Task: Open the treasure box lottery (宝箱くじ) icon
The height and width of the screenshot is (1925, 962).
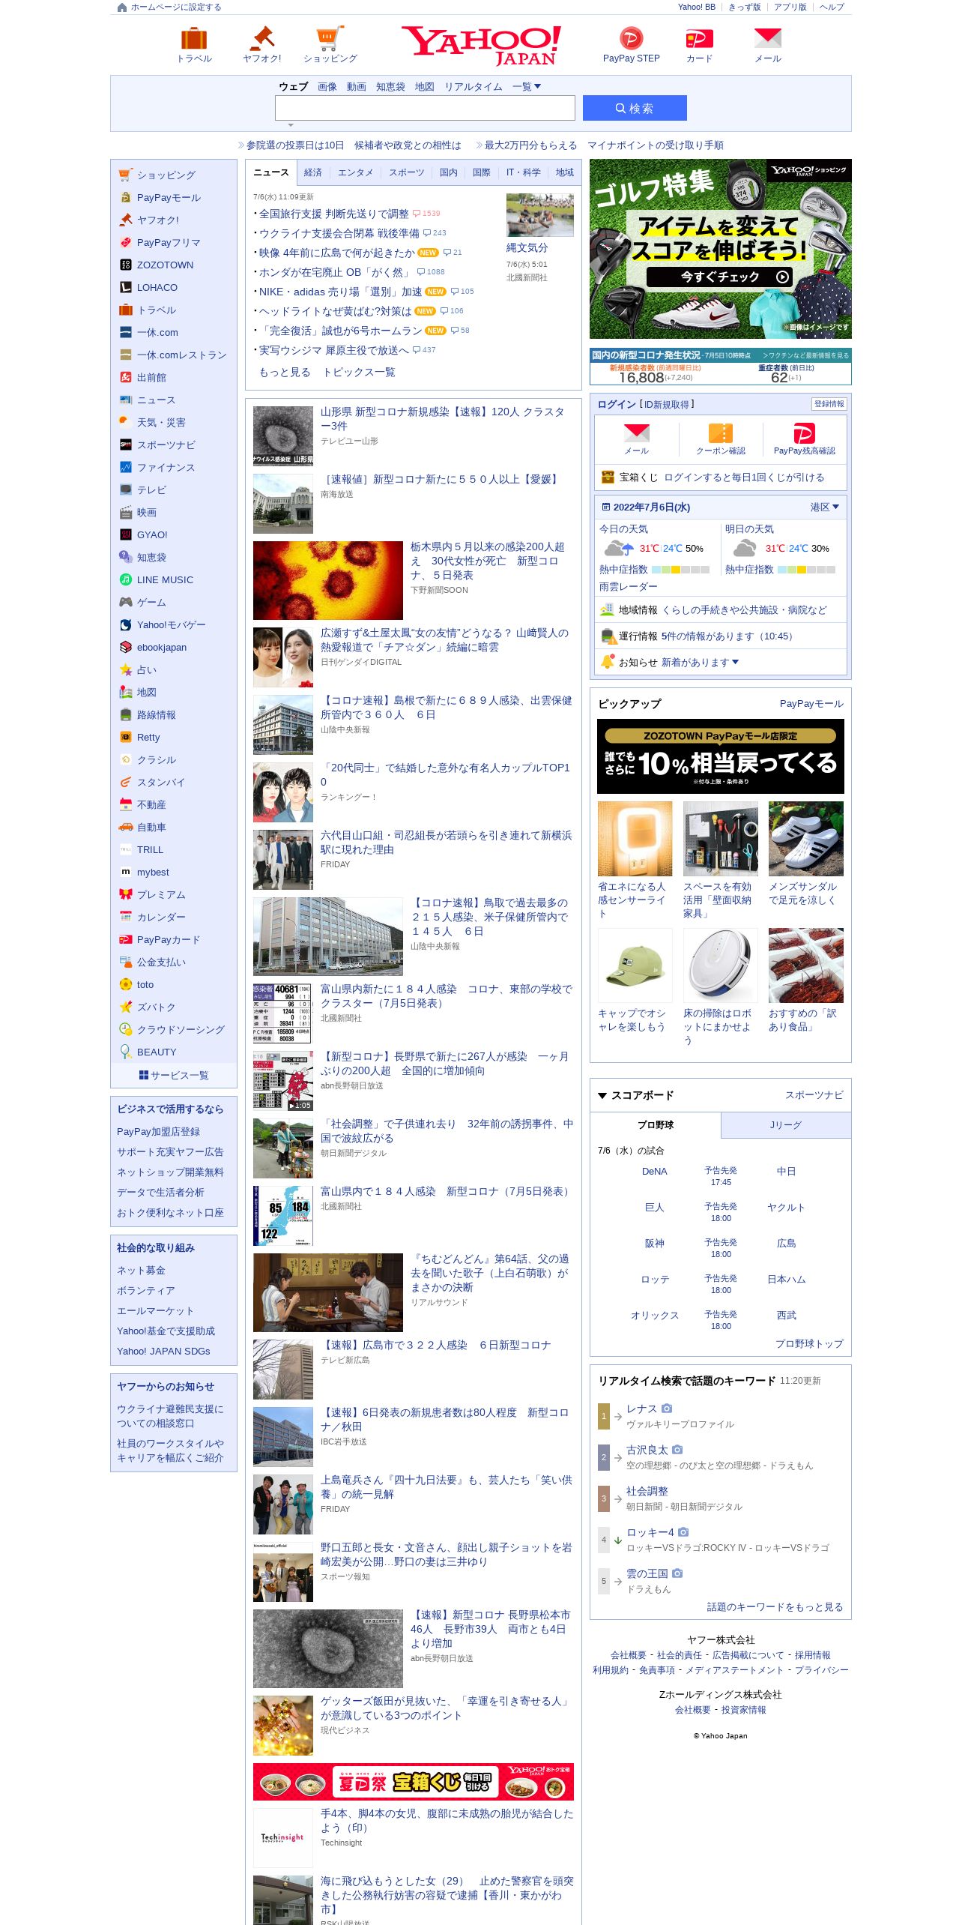Action: [608, 477]
